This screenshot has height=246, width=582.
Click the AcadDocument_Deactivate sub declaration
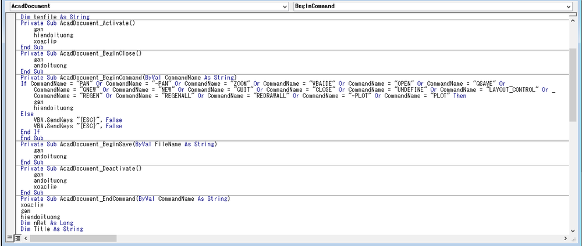click(81, 168)
